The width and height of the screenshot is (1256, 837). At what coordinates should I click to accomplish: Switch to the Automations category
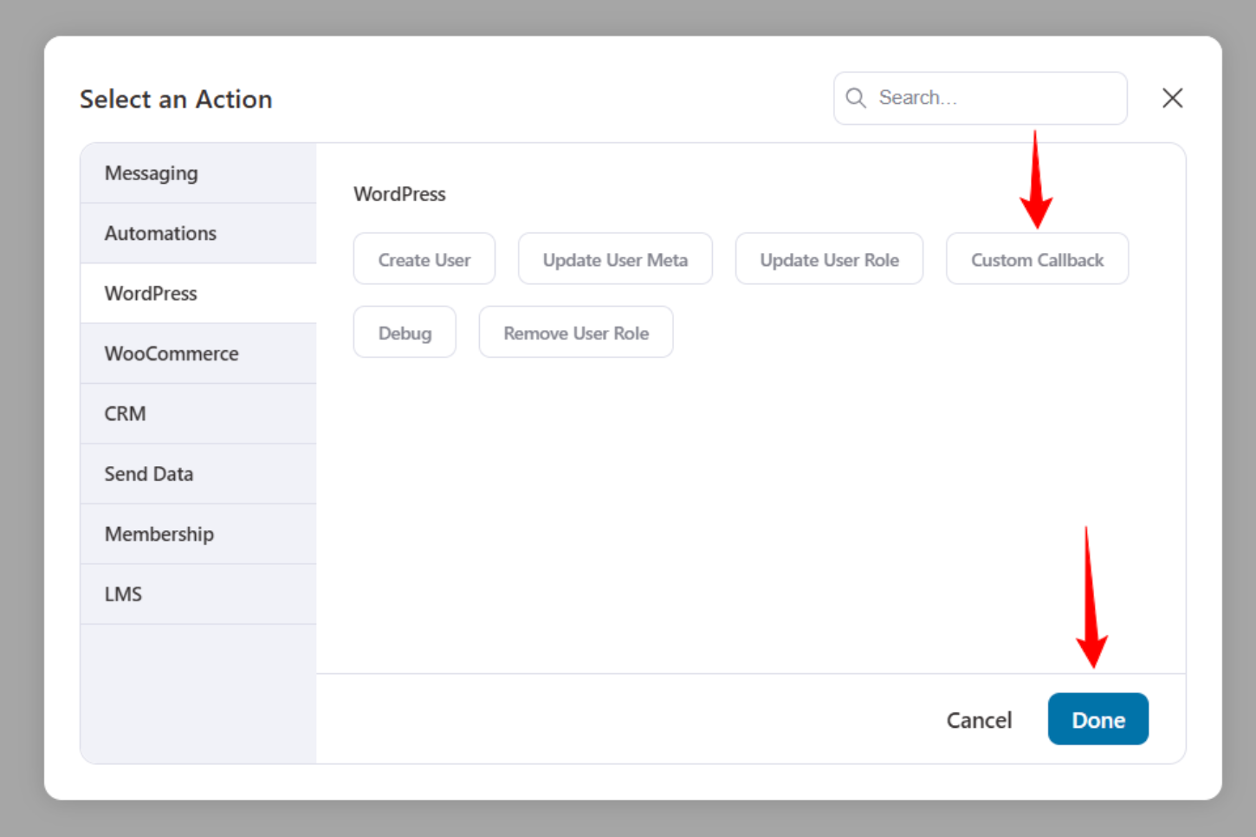click(198, 233)
